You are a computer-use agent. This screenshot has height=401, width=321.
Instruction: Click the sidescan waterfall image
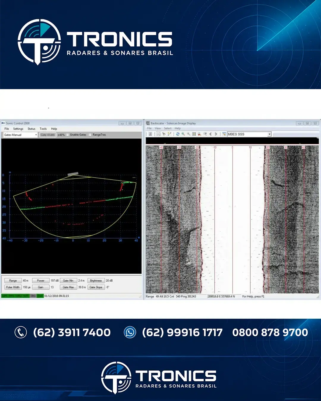232,219
